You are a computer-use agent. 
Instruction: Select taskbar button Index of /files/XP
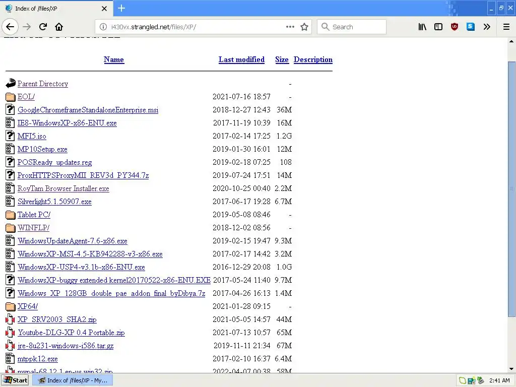tap(73, 380)
